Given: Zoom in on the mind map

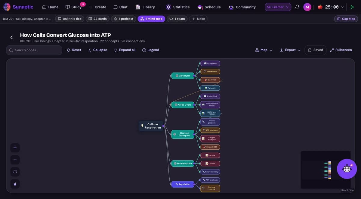Looking at the screenshot, I should pyautogui.click(x=15, y=148).
